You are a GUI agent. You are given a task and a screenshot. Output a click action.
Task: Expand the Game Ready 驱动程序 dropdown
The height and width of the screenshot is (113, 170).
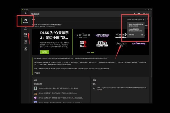coord(135,19)
